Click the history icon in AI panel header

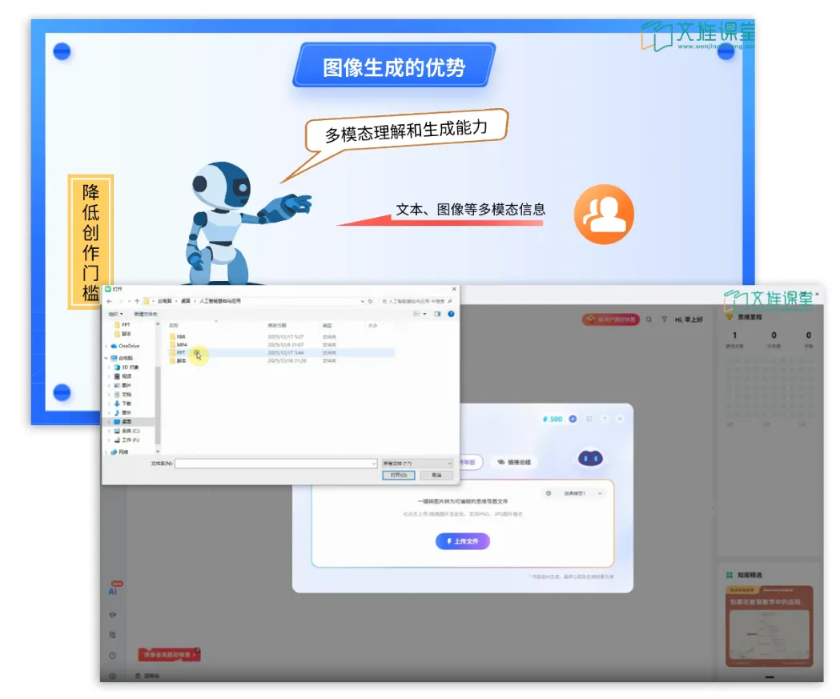589,419
